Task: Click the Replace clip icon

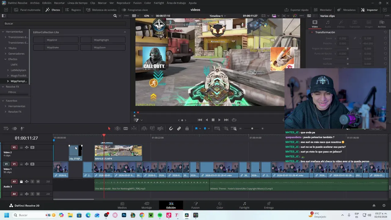Action: tap(160, 129)
